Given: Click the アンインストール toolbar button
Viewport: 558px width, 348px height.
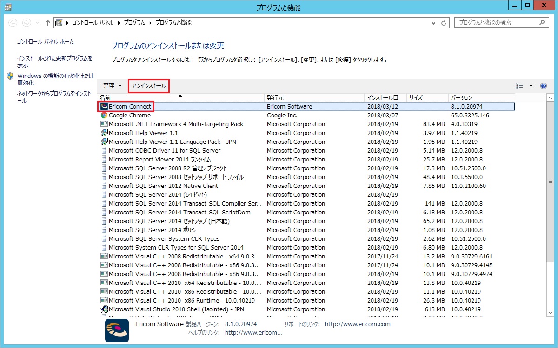Looking at the screenshot, I should 148,86.
